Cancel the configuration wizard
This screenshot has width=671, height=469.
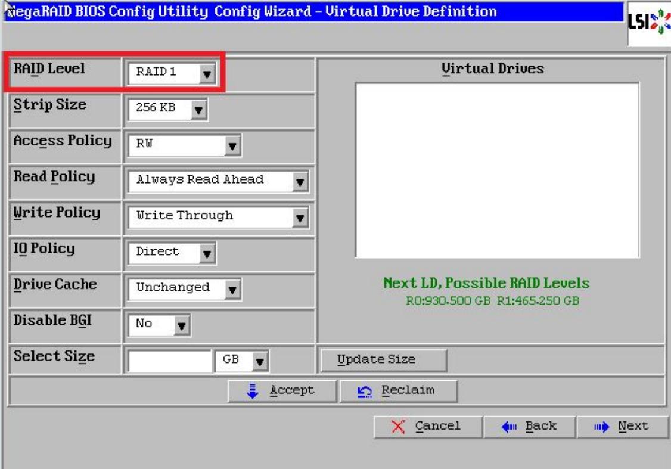click(x=427, y=427)
